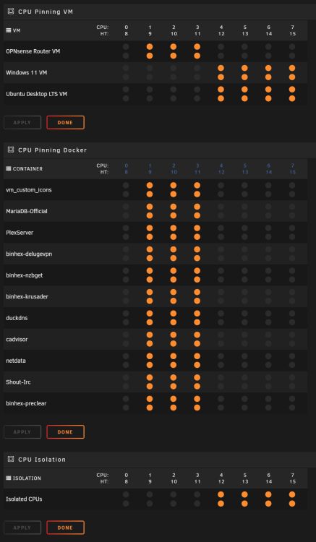Pin CPU 6 to netdata container
This screenshot has width=316, height=542.
(x=268, y=356)
